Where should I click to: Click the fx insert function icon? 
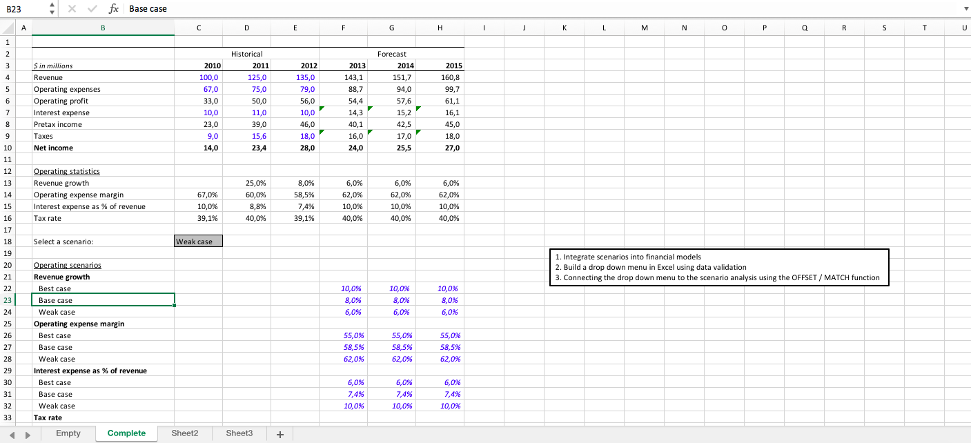click(x=112, y=8)
